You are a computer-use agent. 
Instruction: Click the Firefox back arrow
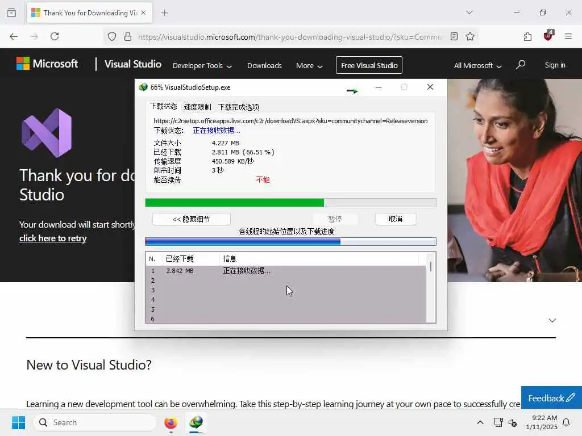[14, 36]
